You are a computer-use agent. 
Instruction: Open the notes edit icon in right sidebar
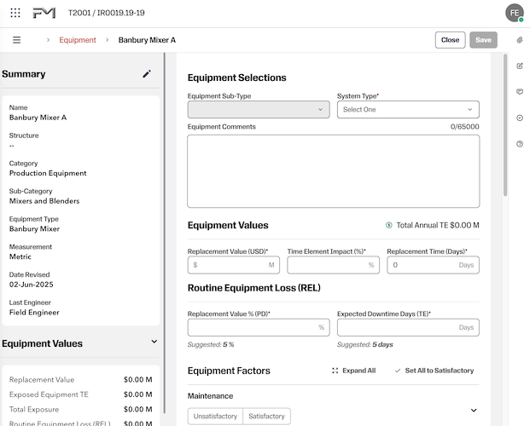click(520, 66)
